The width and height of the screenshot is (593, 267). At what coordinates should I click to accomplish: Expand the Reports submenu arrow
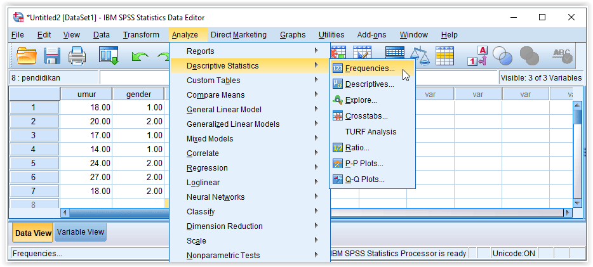pyautogui.click(x=316, y=50)
